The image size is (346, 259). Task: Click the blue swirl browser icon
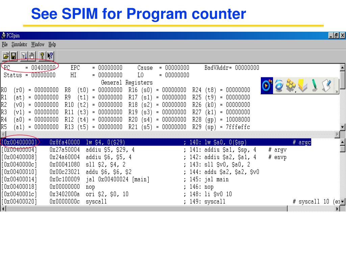pyautogui.click(x=279, y=85)
